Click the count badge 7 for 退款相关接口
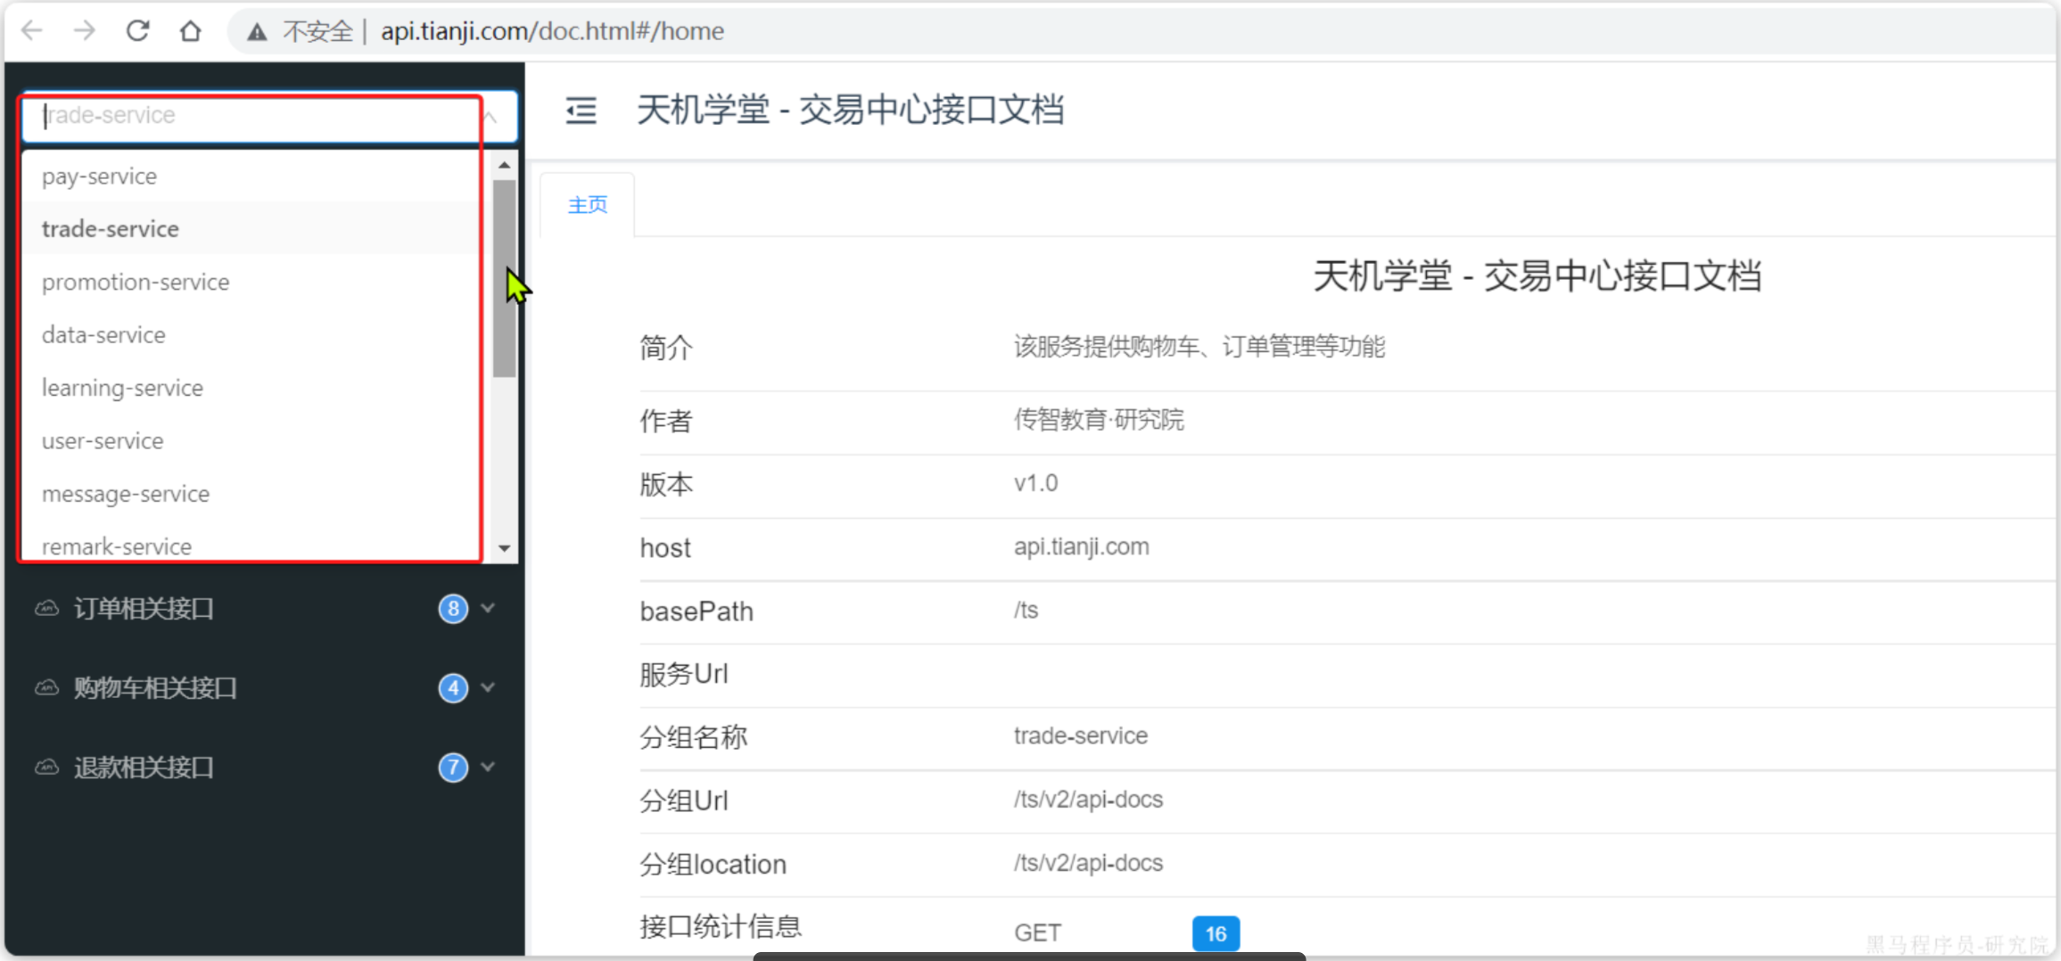Viewport: 2061px width, 961px height. click(453, 768)
